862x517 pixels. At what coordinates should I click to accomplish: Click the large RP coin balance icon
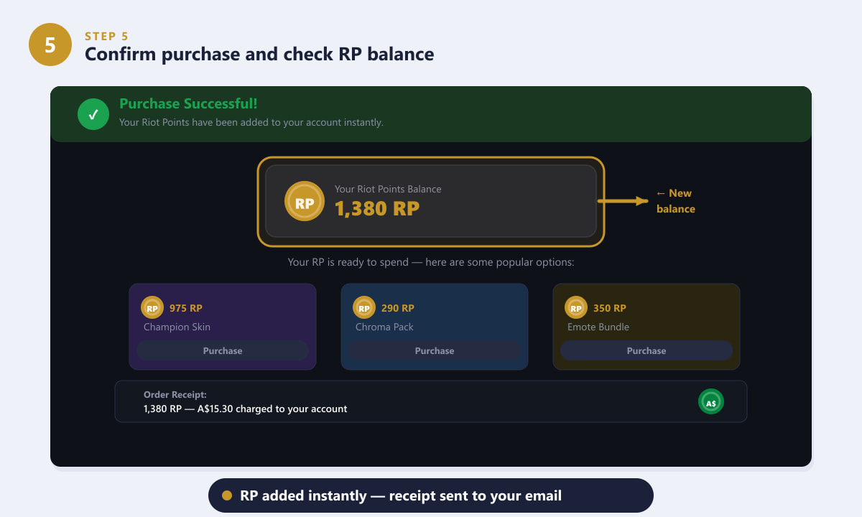tap(305, 201)
